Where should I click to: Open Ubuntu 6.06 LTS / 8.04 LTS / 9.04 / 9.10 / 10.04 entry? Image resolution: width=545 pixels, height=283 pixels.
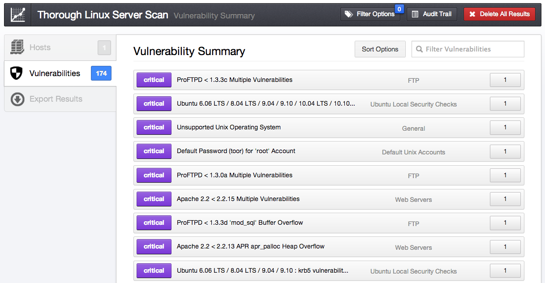tap(329, 104)
